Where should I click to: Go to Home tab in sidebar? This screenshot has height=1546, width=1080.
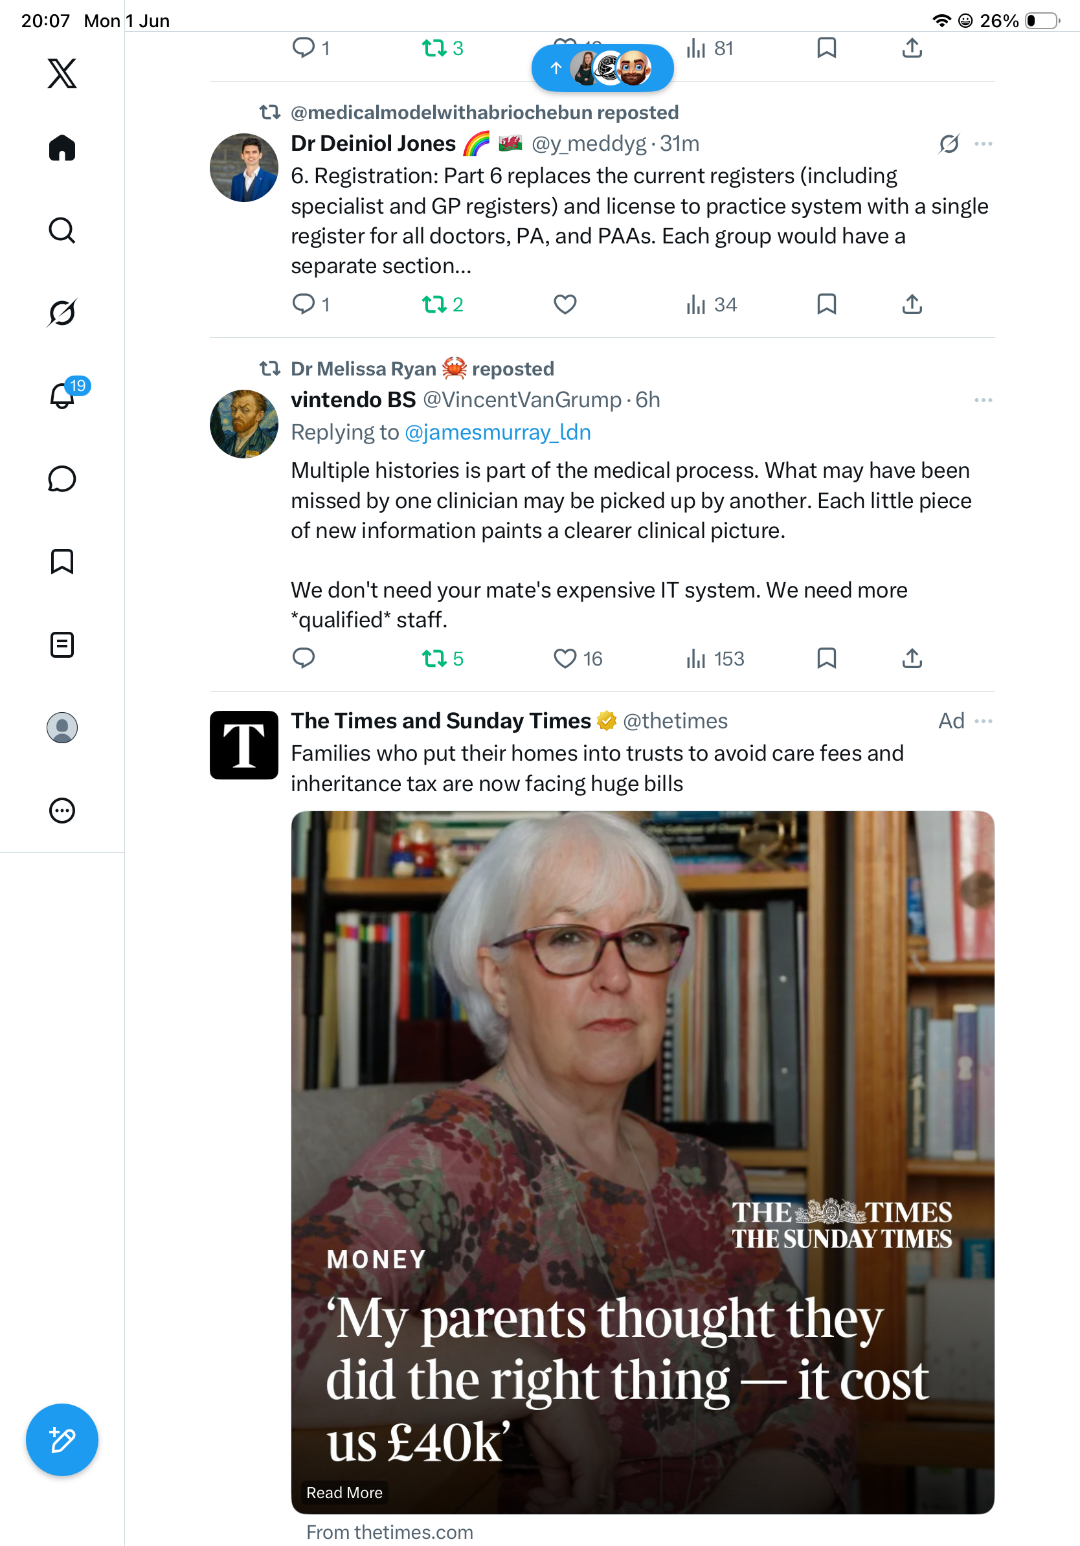click(62, 148)
